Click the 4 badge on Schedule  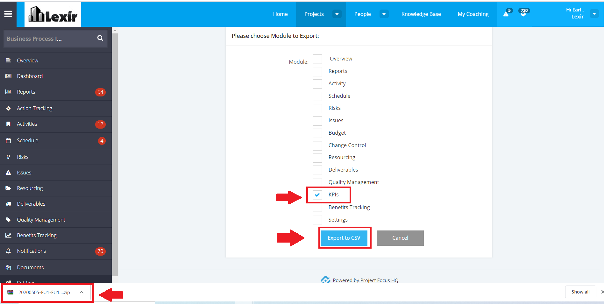click(102, 141)
